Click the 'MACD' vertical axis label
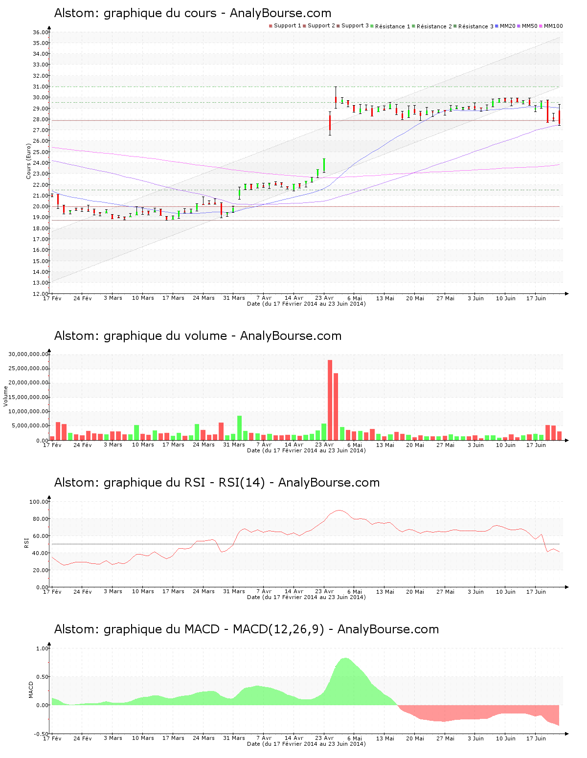The width and height of the screenshot is (587, 758). pyautogui.click(x=31, y=690)
